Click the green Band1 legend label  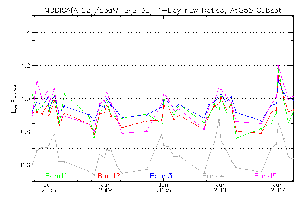pyautogui.click(x=56, y=176)
